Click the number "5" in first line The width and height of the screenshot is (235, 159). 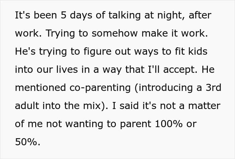[63, 15]
